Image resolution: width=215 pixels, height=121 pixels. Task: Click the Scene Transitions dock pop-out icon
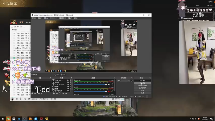(132, 78)
